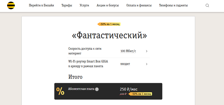Open the Перейти в Билайн menu
The image size is (224, 105).
click(x=41, y=5)
